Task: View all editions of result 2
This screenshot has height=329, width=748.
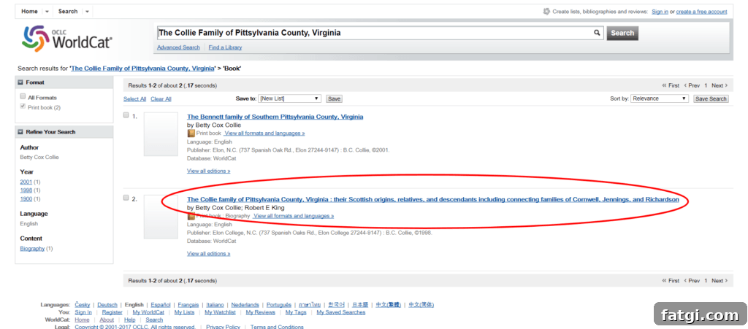Action: pyautogui.click(x=208, y=254)
